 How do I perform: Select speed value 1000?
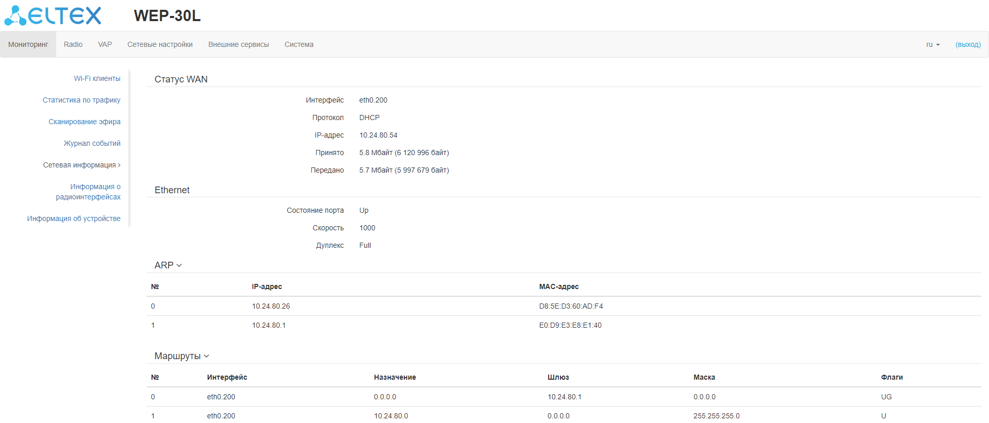tap(367, 228)
